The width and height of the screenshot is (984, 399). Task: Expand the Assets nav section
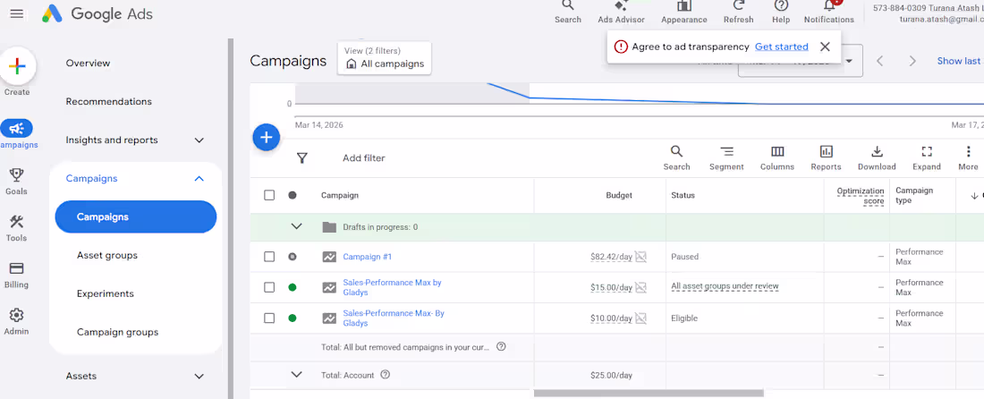[x=199, y=377]
